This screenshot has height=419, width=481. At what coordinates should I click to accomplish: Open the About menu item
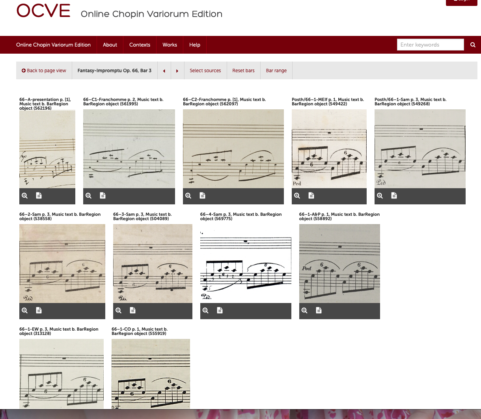pos(110,45)
